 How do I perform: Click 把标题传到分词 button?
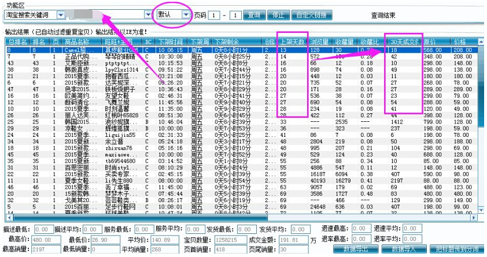click(x=457, y=249)
